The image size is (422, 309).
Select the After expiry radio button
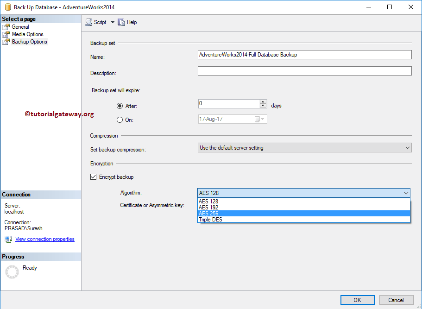(120, 106)
